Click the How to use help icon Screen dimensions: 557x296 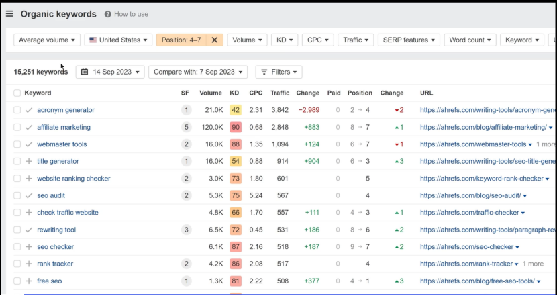107,14
